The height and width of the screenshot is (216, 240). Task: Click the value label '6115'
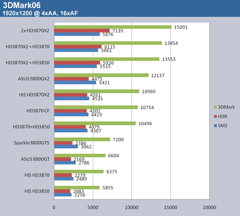tap(110, 47)
